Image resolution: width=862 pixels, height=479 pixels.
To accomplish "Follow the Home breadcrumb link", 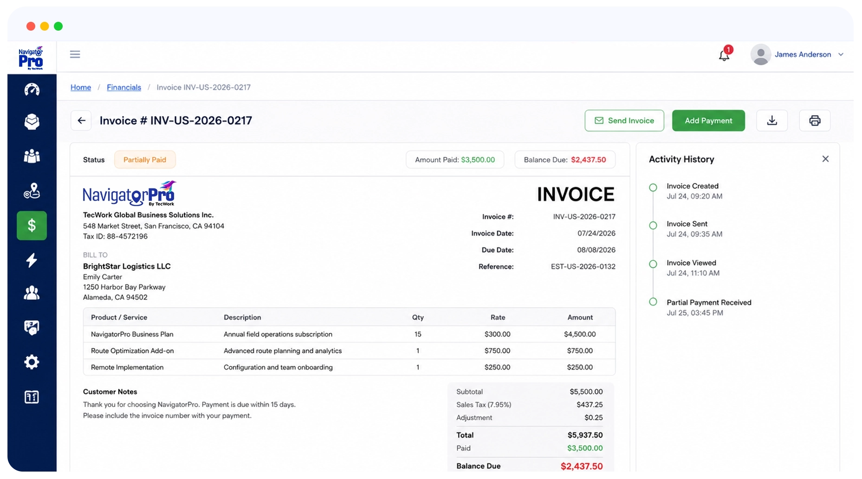I will pyautogui.click(x=81, y=87).
